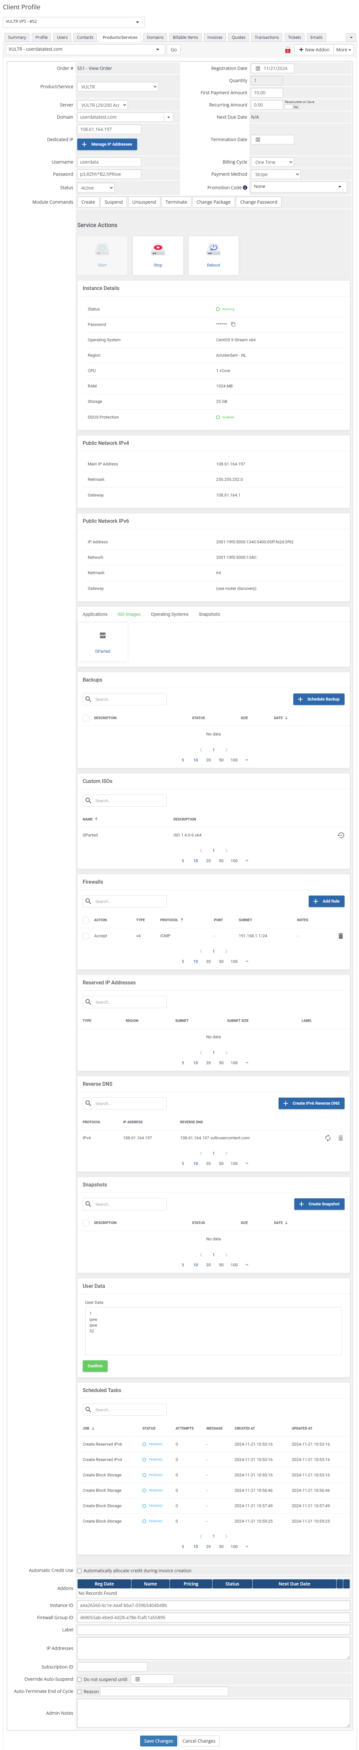
Task: Click the Start service action icon
Action: point(103,249)
